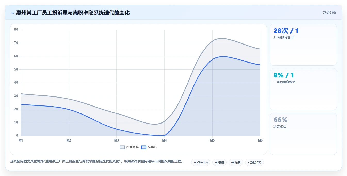Toggle the 原有状态 legend item

[129, 147]
